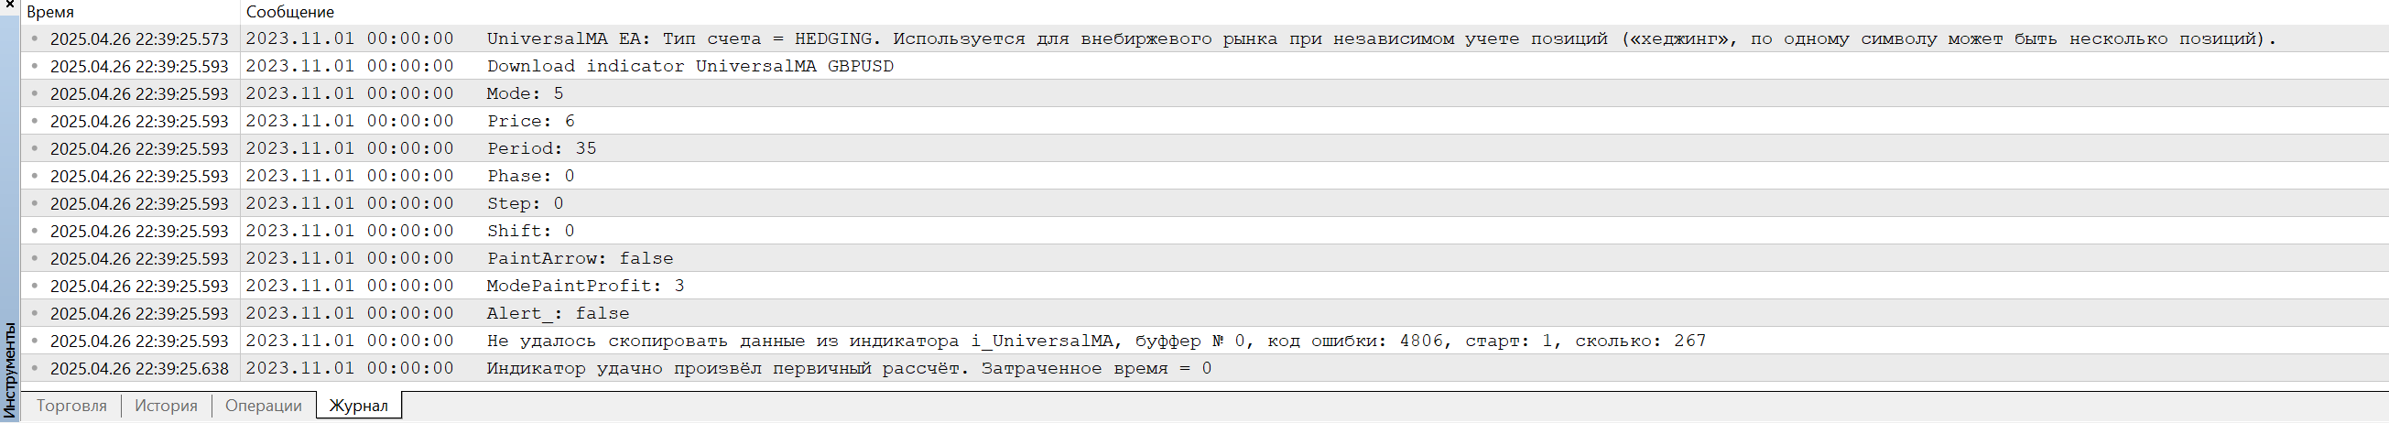
Task: Open the История tab
Action: tap(166, 406)
